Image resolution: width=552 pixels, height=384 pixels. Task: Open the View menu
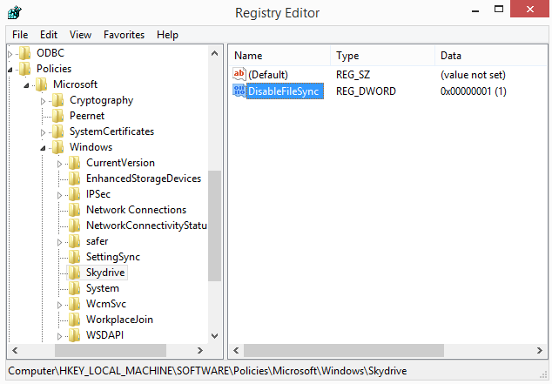(80, 35)
